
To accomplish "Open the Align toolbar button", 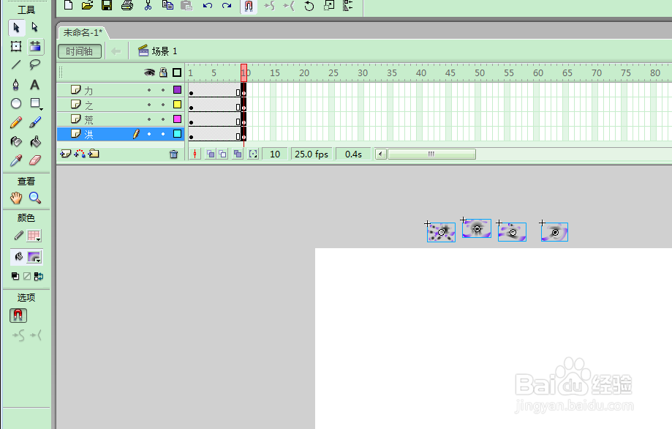I will coord(348,6).
